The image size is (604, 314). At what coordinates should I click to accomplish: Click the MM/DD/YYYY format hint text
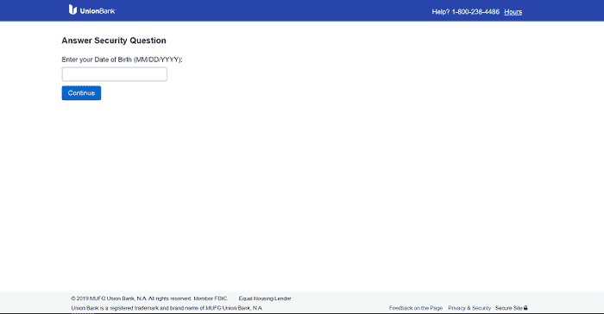158,60
